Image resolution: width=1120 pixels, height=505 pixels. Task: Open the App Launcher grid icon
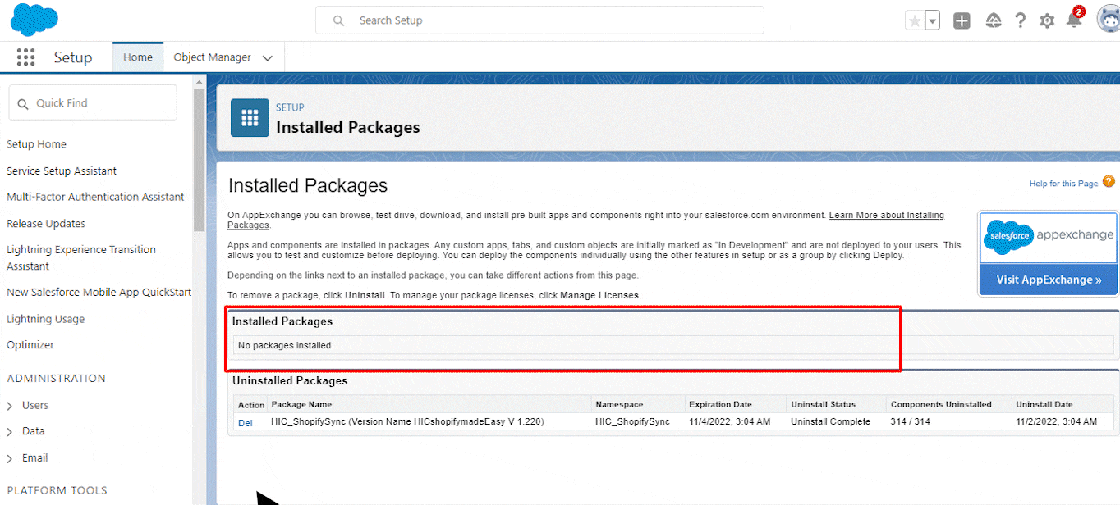(x=25, y=57)
